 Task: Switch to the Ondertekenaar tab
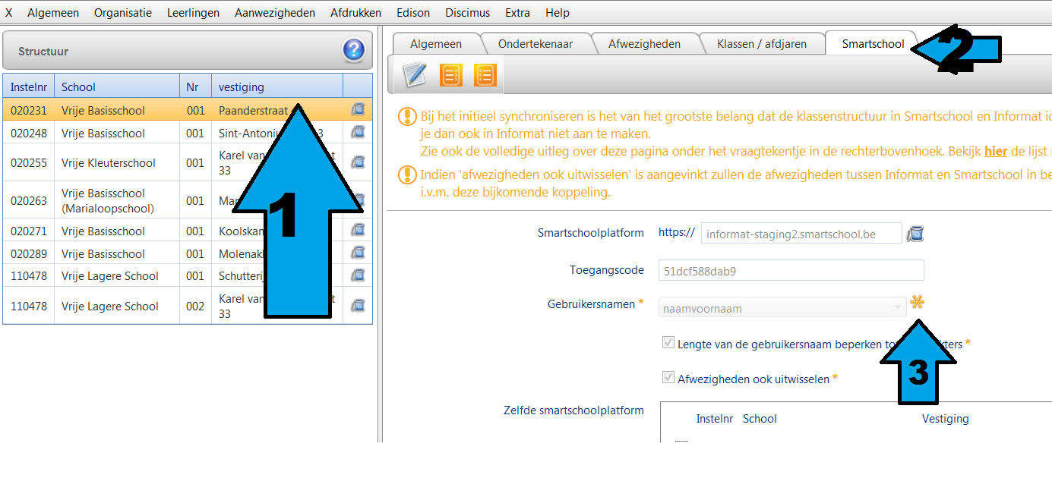point(535,44)
